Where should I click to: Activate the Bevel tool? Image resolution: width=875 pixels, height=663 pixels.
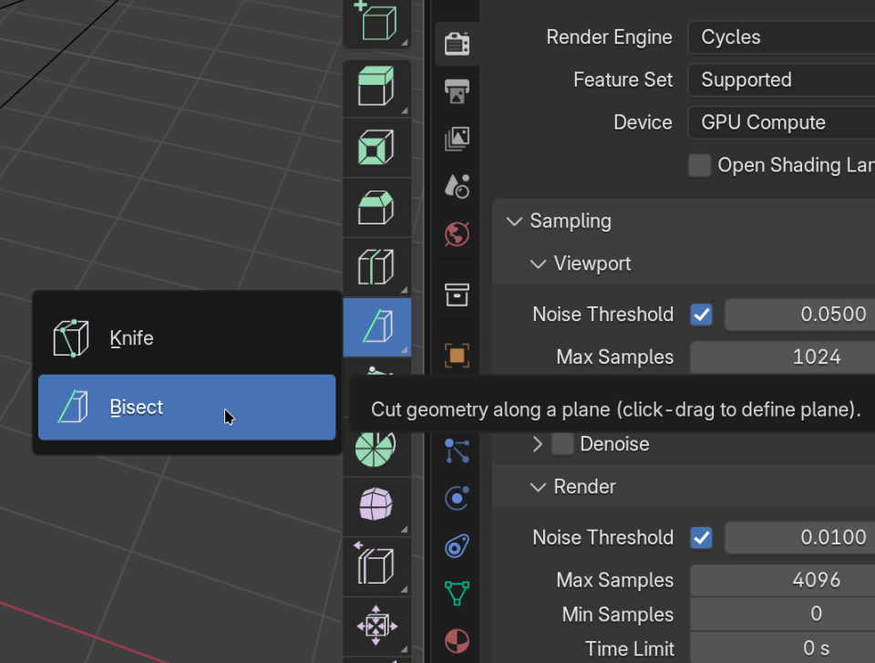(x=376, y=208)
